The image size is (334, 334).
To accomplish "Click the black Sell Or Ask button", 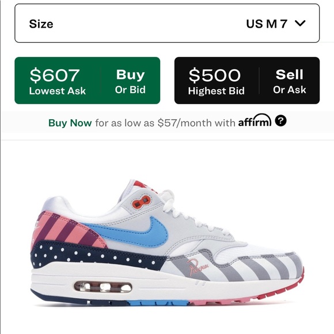I will pyautogui.click(x=290, y=81).
